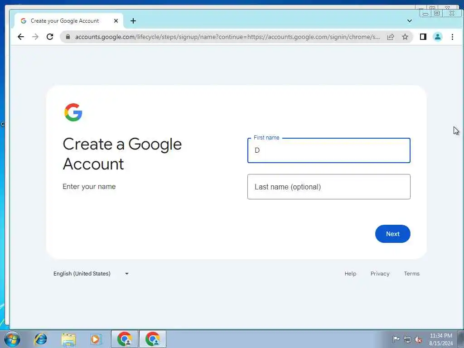464x348 pixels.
Task: Open Action Center flag in system tray
Action: 396,339
